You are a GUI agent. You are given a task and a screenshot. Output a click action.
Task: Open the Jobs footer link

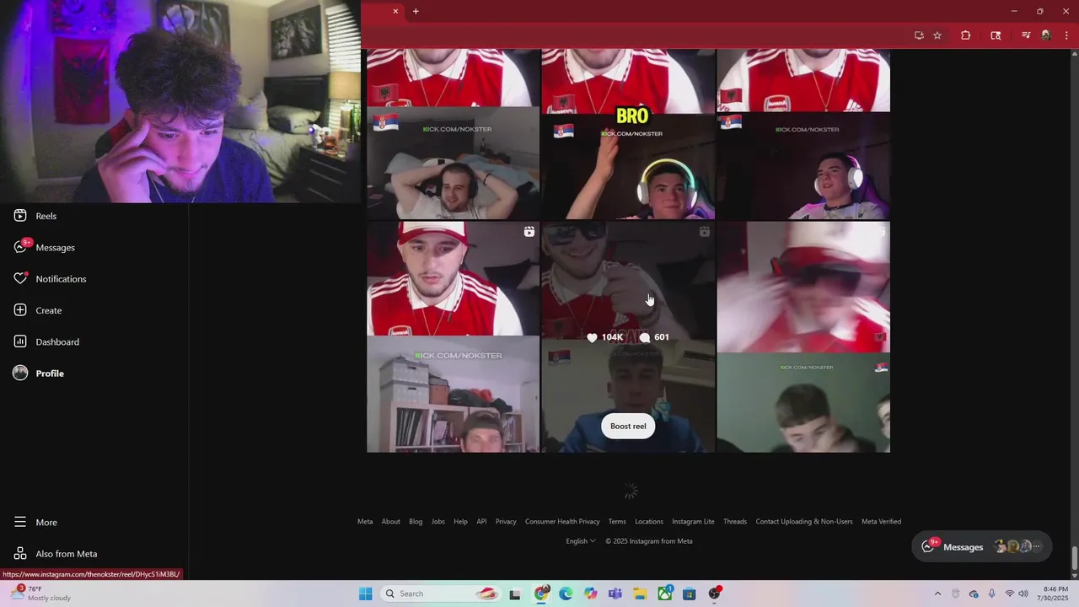(438, 521)
